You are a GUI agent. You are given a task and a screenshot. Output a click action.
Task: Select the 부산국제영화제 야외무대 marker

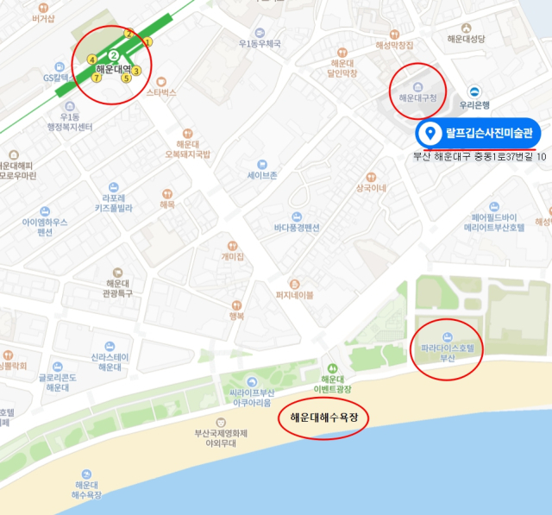221,422
